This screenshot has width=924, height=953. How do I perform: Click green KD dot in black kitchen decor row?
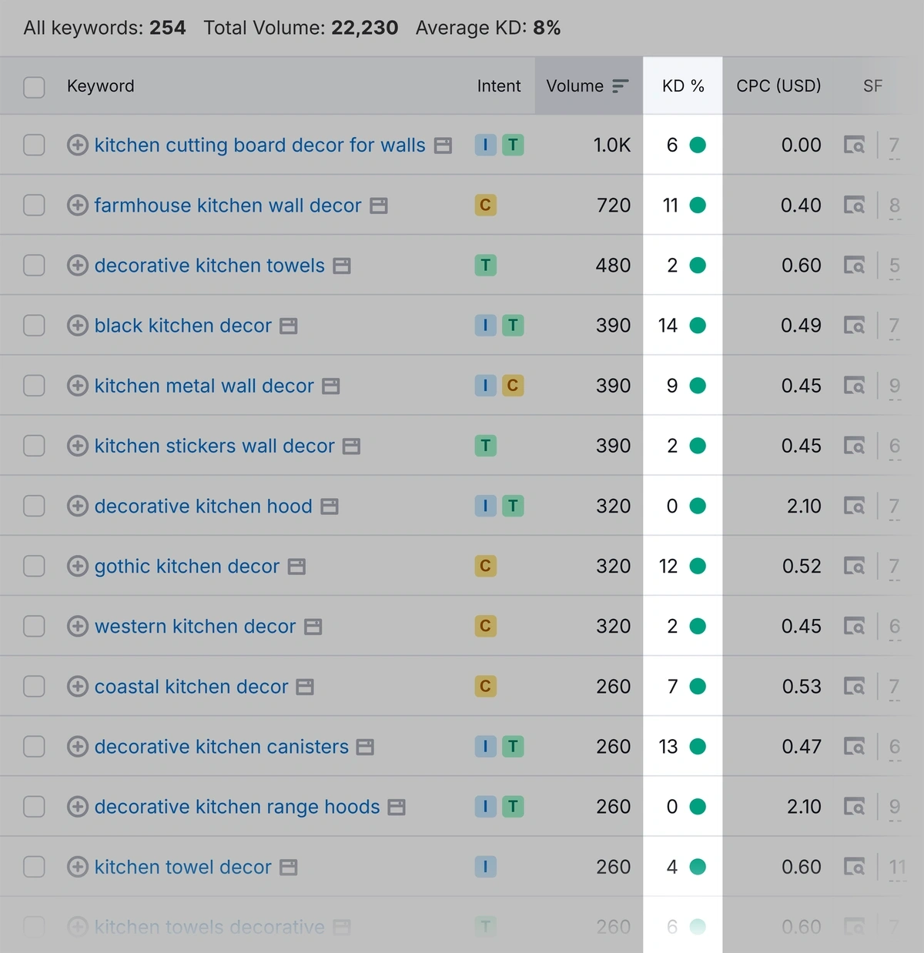click(x=698, y=326)
